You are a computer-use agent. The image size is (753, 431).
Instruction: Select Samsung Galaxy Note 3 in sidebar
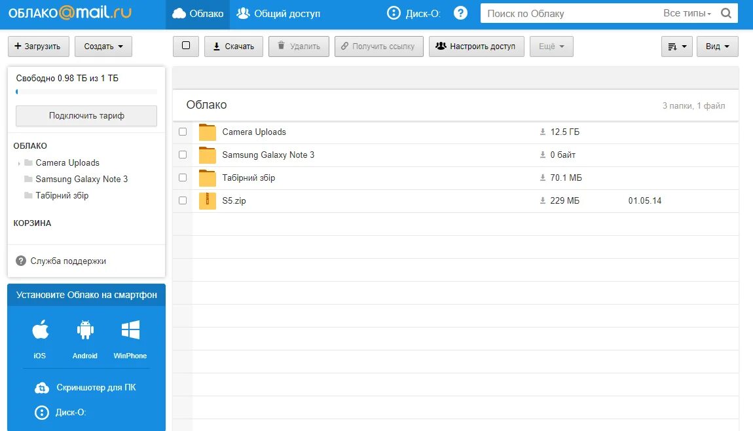(82, 179)
